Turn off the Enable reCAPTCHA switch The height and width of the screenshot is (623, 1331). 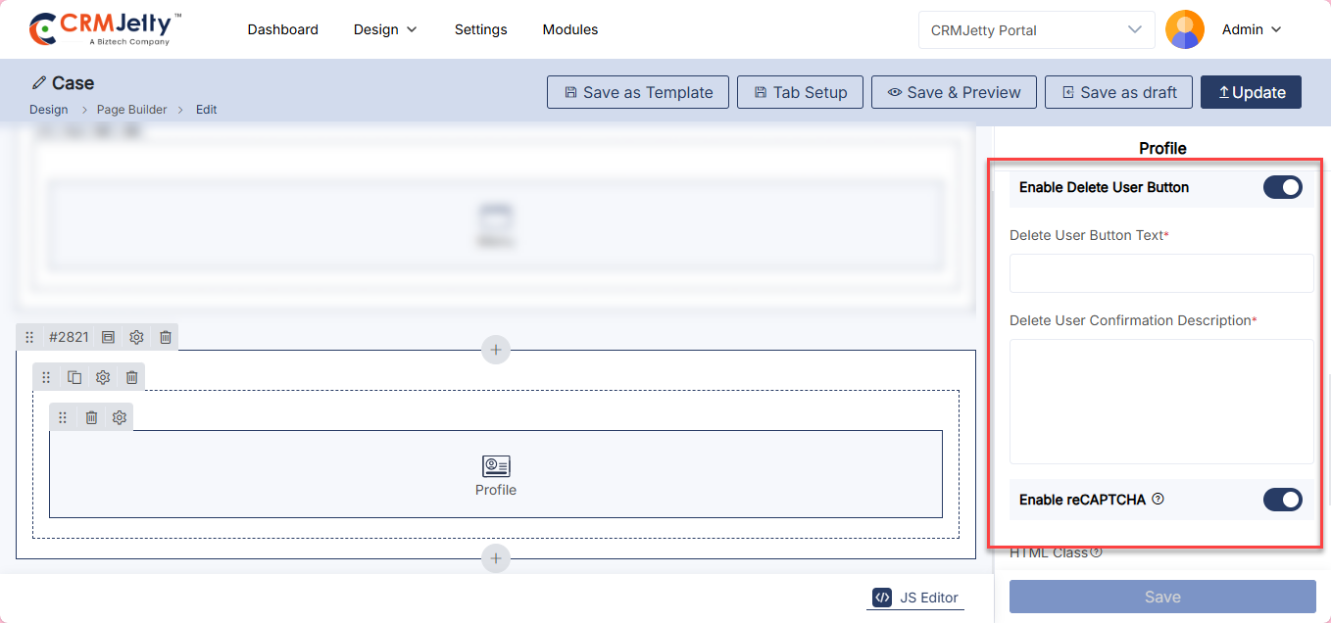click(1282, 500)
